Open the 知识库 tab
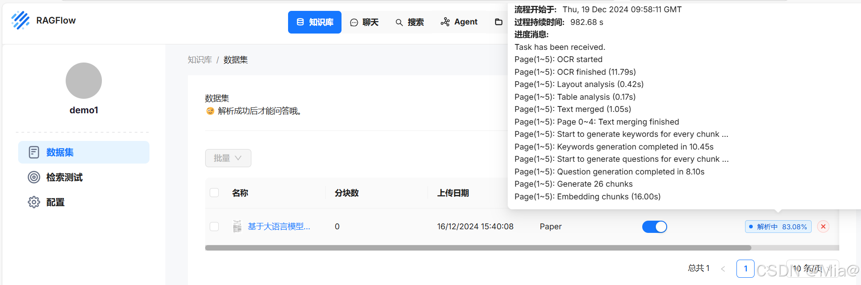Image resolution: width=861 pixels, height=285 pixels. 315,22
